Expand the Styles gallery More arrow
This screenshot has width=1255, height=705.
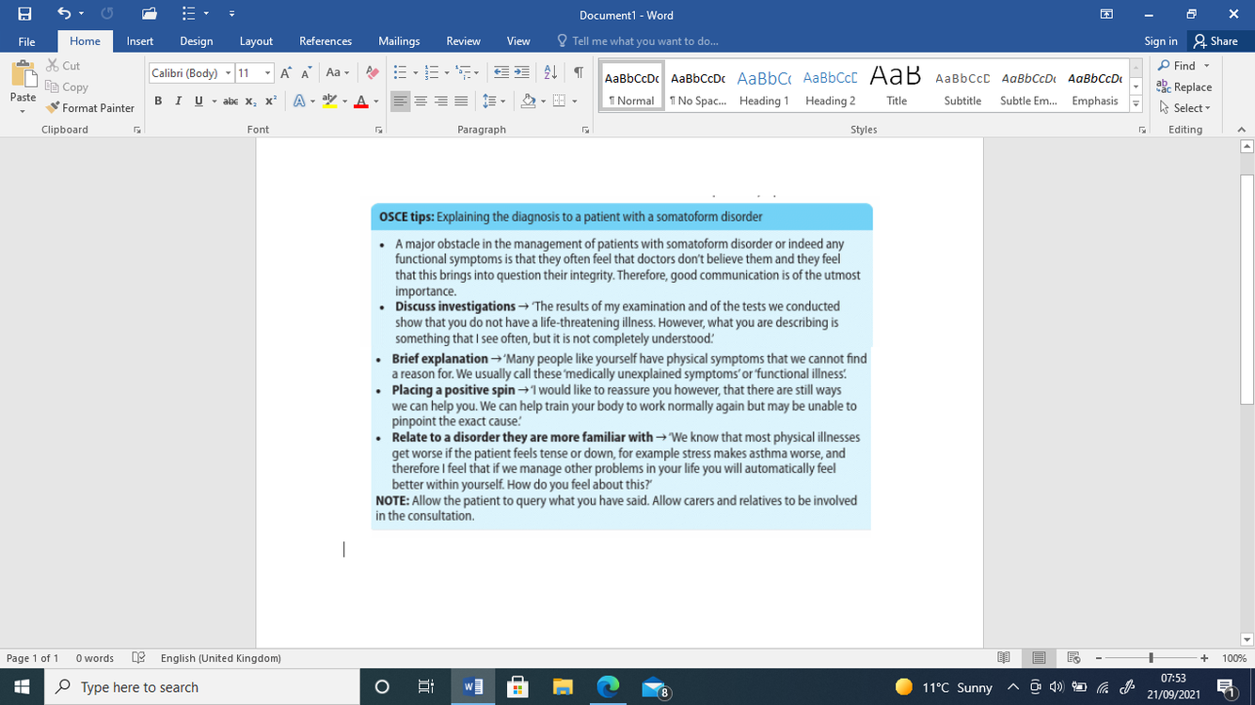[x=1136, y=104]
